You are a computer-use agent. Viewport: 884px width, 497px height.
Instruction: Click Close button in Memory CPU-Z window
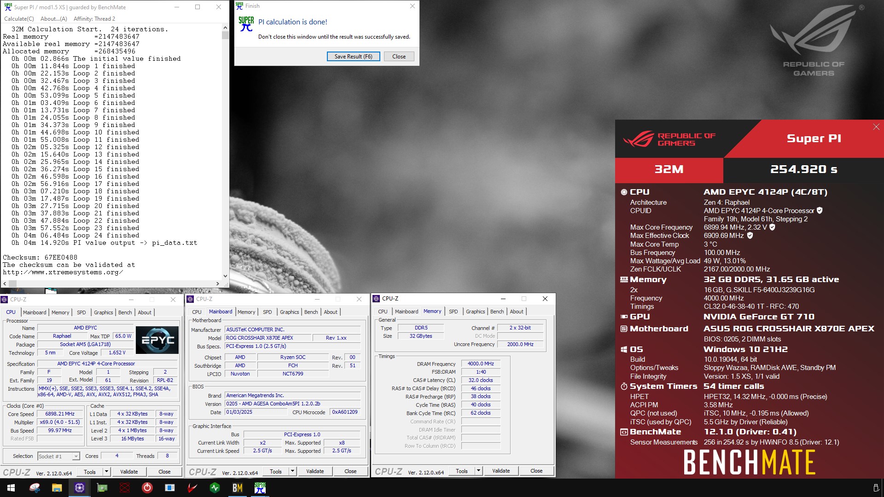point(536,471)
